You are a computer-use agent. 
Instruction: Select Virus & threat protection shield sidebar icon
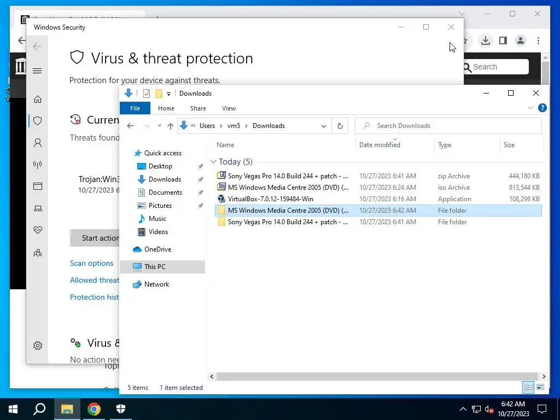click(38, 121)
